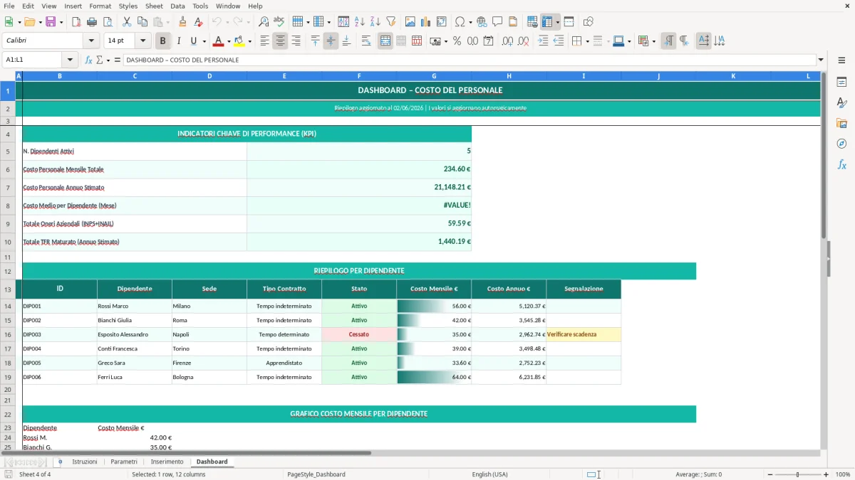Image resolution: width=855 pixels, height=480 pixels.
Task: Open the Sheet menu
Action: point(154,6)
